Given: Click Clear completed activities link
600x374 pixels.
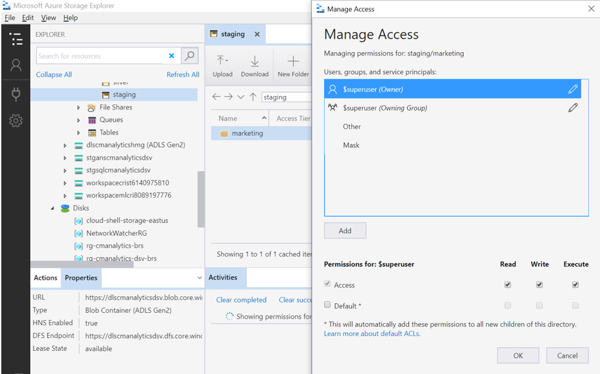Looking at the screenshot, I should (x=241, y=300).
